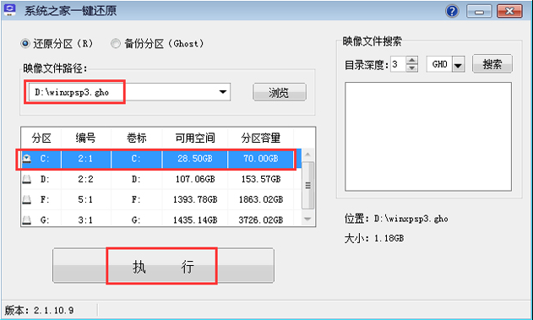Click the 搜索 search button
The height and width of the screenshot is (320, 533).
tap(492, 64)
